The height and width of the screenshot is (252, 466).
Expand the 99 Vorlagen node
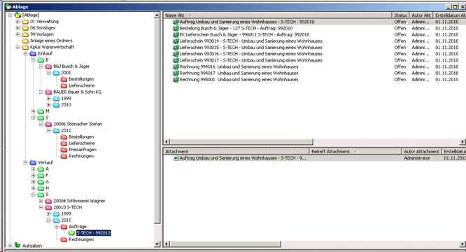point(17,34)
